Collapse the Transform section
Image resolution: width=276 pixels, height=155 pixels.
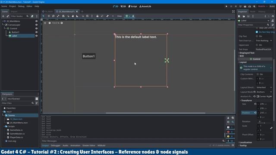(246, 100)
